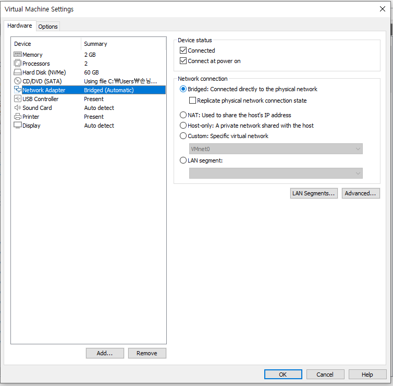Switch to the Hardware tab
393x386 pixels.
[x=20, y=26]
